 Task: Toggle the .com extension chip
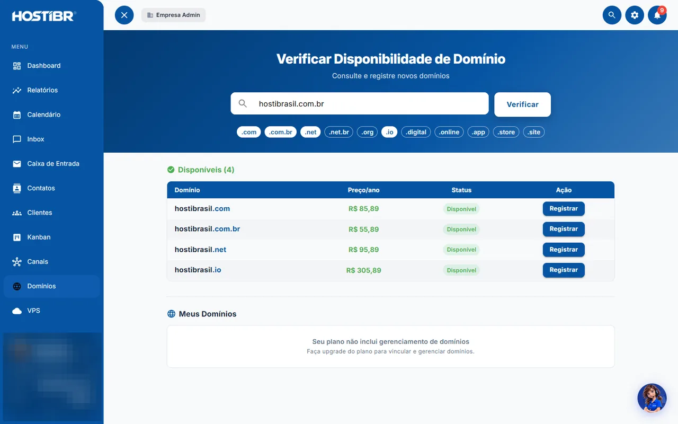249,132
